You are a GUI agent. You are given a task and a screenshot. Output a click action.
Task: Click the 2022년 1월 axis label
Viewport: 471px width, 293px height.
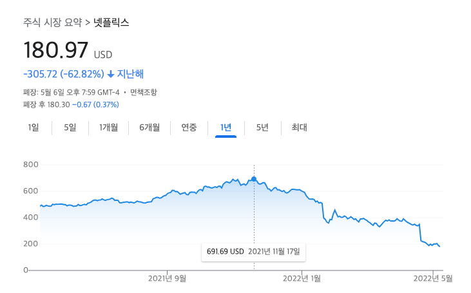tap(302, 278)
